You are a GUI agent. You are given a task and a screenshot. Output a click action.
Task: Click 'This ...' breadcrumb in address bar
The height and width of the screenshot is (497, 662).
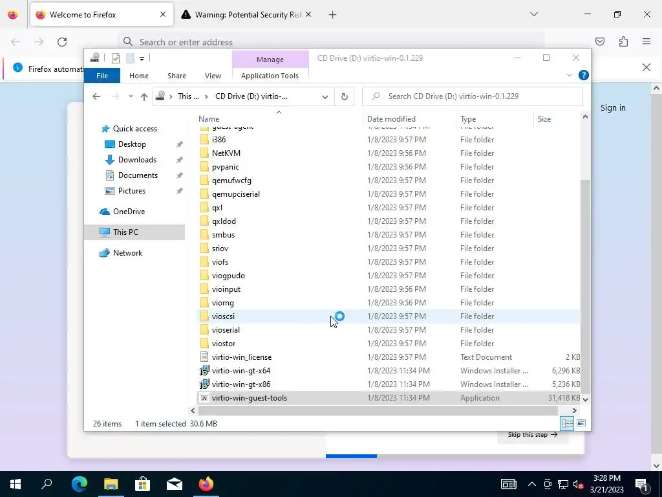tap(188, 96)
